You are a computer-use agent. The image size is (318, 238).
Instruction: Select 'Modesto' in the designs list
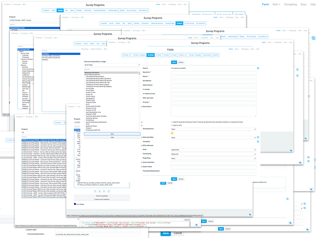pos(45,60)
